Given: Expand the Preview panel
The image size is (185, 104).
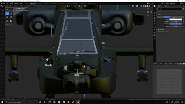Looking at the screenshot, I should coord(160,12).
